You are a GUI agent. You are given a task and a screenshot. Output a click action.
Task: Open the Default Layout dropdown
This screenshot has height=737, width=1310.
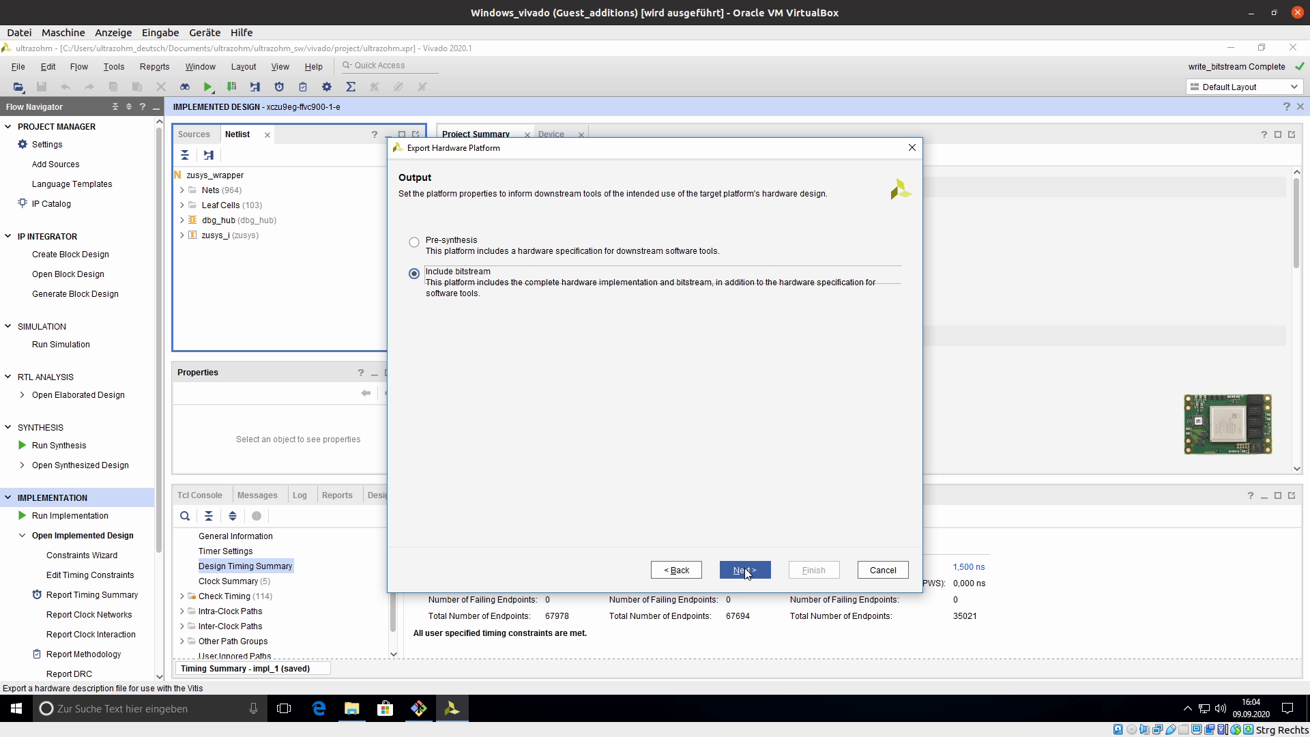[x=1244, y=87]
